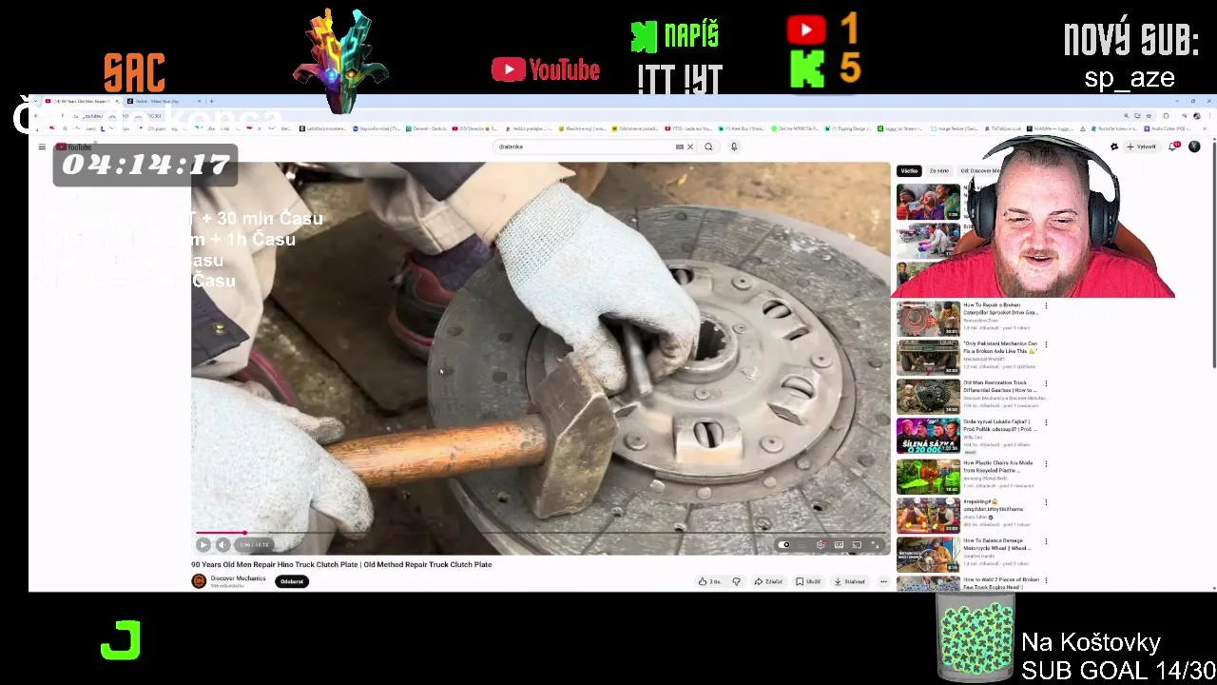The image size is (1217, 685).
Task: Open on-screen keyboard icon in search box
Action: [679, 147]
